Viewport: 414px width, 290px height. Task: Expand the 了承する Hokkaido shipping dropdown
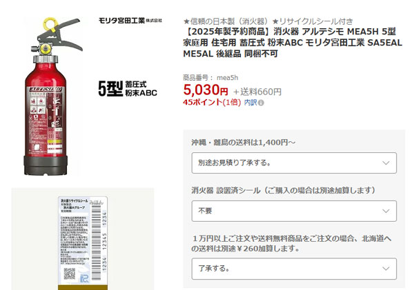click(x=294, y=269)
